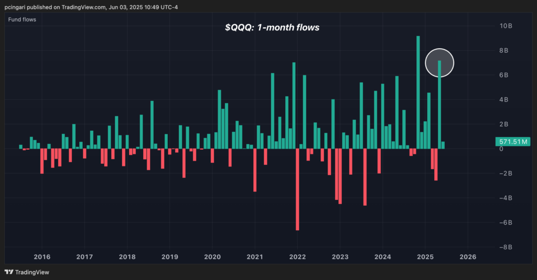The height and width of the screenshot is (280, 537).
Task: Click the '$QQQ: 1-month flows' chart title
Action: click(x=272, y=27)
